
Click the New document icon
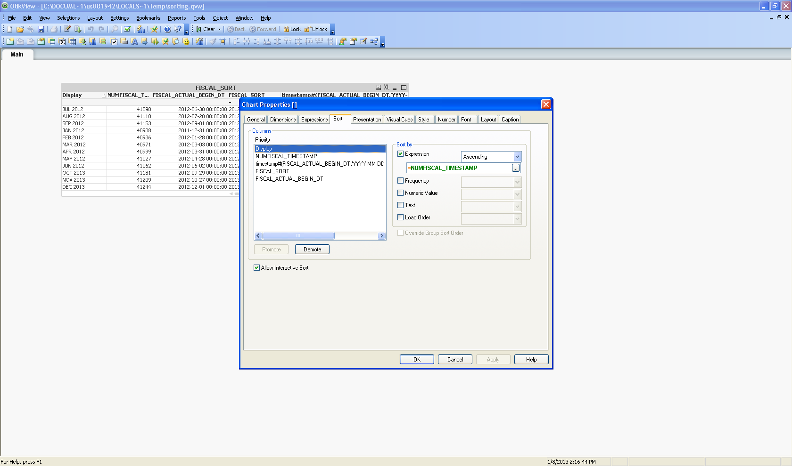9,29
